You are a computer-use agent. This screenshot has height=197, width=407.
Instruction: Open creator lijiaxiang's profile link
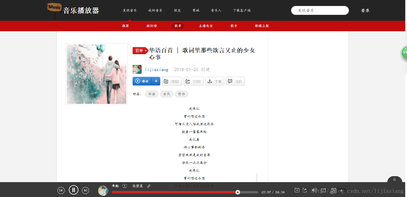coord(157,70)
